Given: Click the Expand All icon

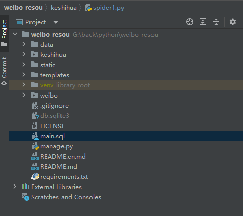Looking at the screenshot, I should pyautogui.click(x=203, y=22).
